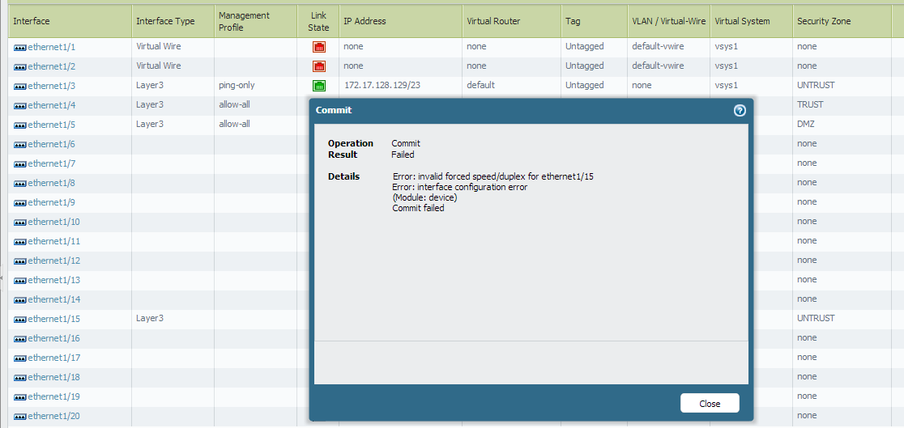904x428 pixels.
Task: Click the green link state icon for ethernet1/3
Action: coord(319,86)
